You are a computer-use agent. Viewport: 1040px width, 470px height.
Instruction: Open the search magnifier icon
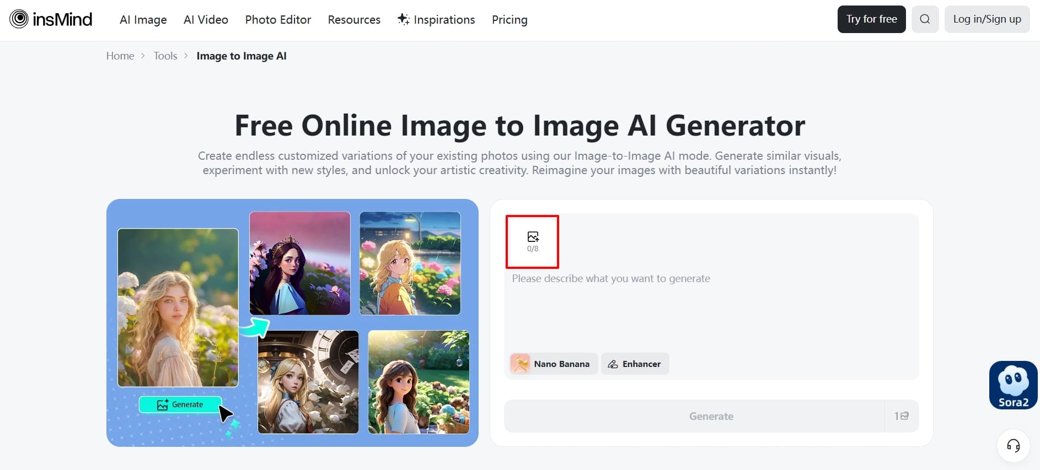click(925, 19)
